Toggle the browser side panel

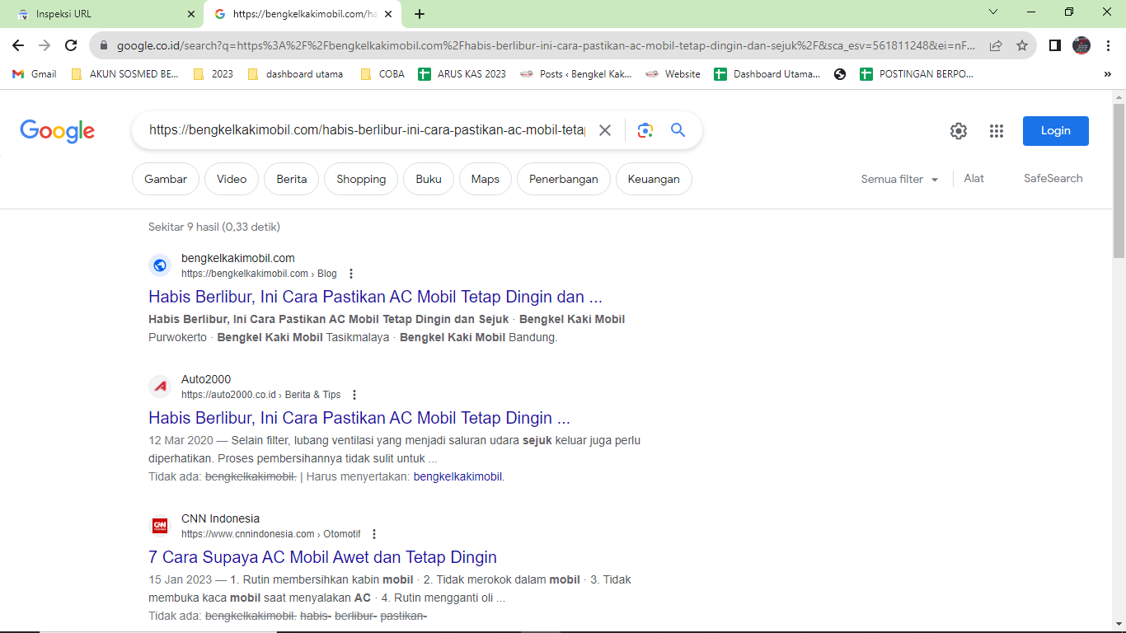[1054, 45]
